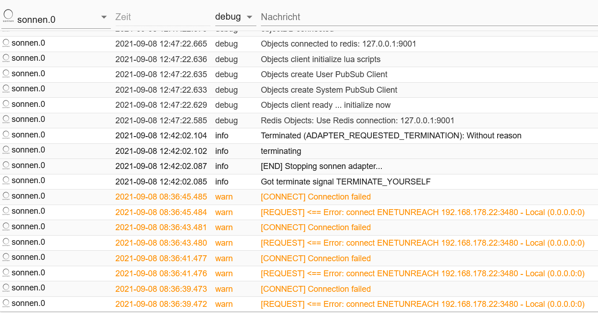Image resolution: width=598 pixels, height=316 pixels.
Task: Click timestamp 2021-09-08 12:47:22.665
Action: pyautogui.click(x=161, y=44)
